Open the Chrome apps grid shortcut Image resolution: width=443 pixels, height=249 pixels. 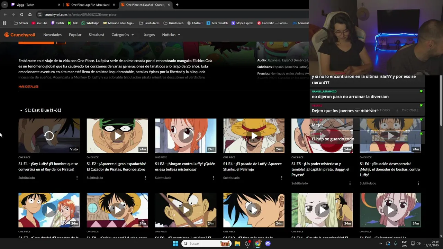(4, 23)
